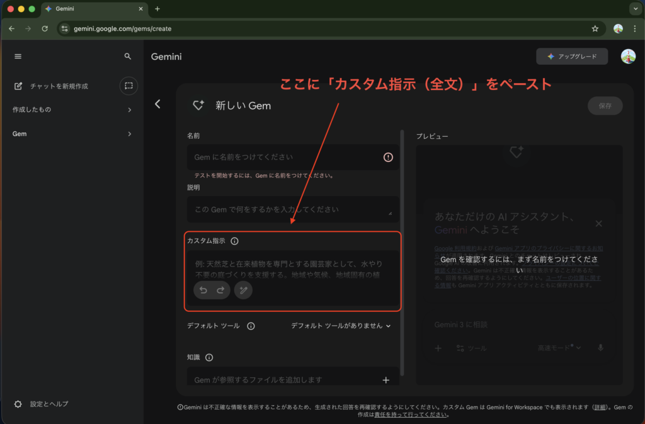Expand the Gem section in sidebar

(129, 134)
